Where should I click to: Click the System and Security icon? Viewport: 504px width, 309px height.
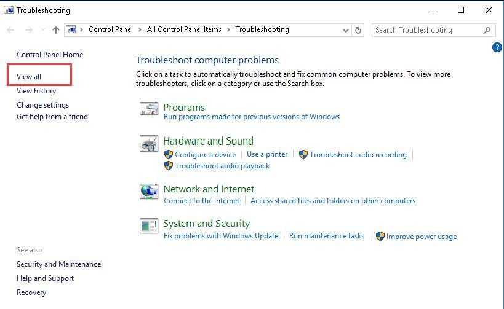coord(149,226)
